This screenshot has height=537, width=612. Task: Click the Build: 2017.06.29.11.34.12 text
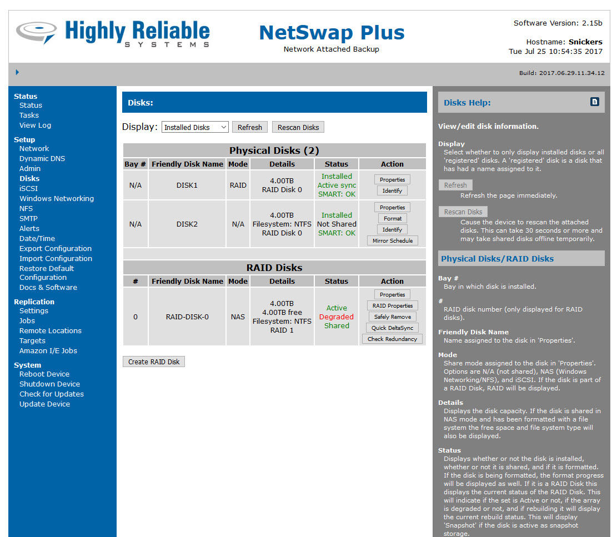[x=561, y=73]
